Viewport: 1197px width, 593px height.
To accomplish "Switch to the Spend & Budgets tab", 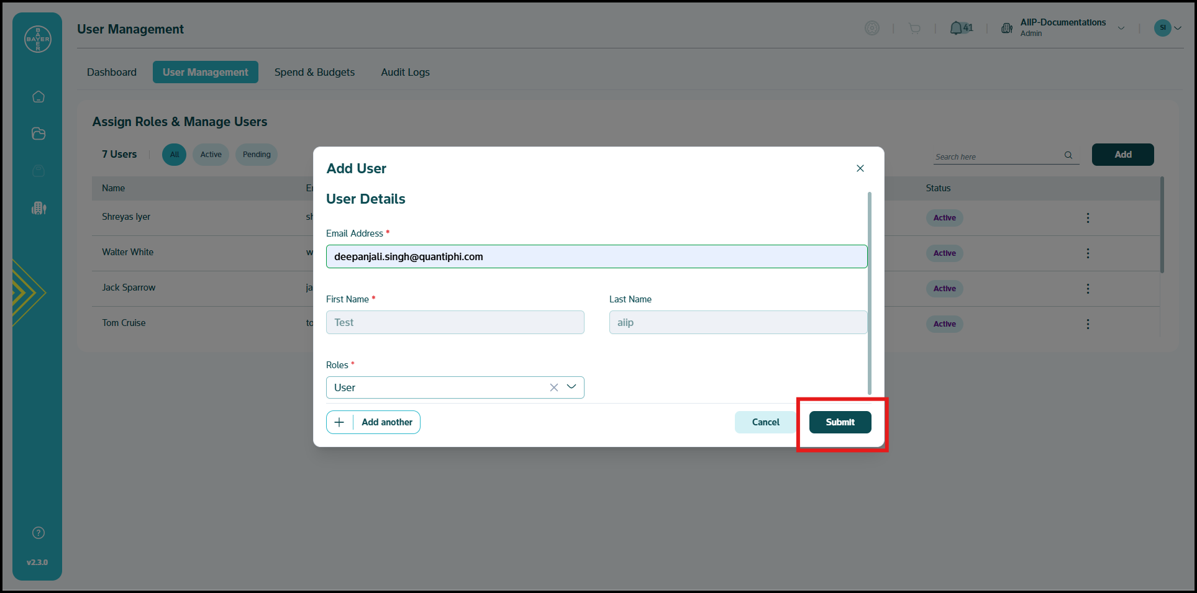I will point(314,72).
